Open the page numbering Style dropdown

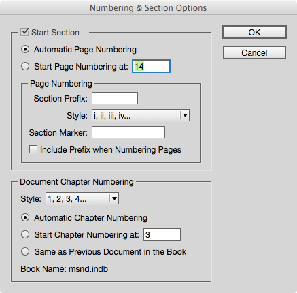[x=141, y=115]
